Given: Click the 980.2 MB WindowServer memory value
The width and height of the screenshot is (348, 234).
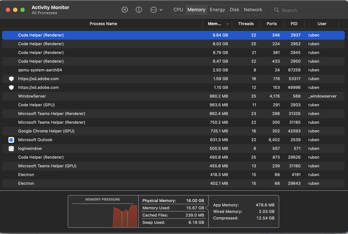Looking at the screenshot, I should pos(219,96).
